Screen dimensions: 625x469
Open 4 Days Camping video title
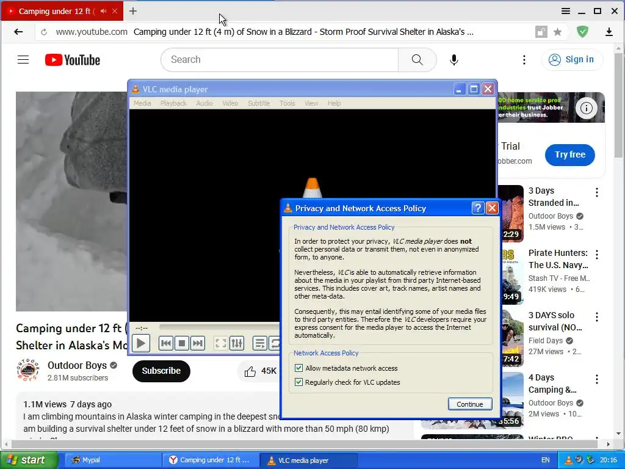coord(552,384)
